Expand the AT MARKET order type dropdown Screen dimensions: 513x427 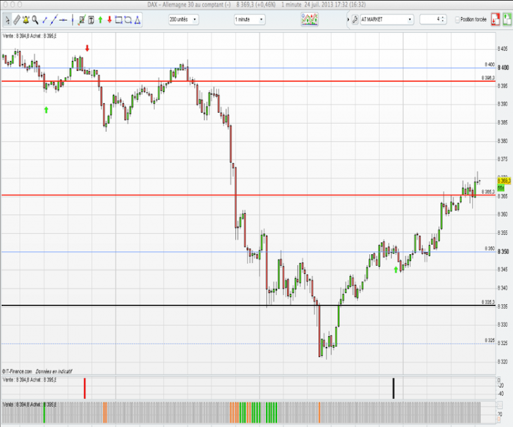point(386,20)
